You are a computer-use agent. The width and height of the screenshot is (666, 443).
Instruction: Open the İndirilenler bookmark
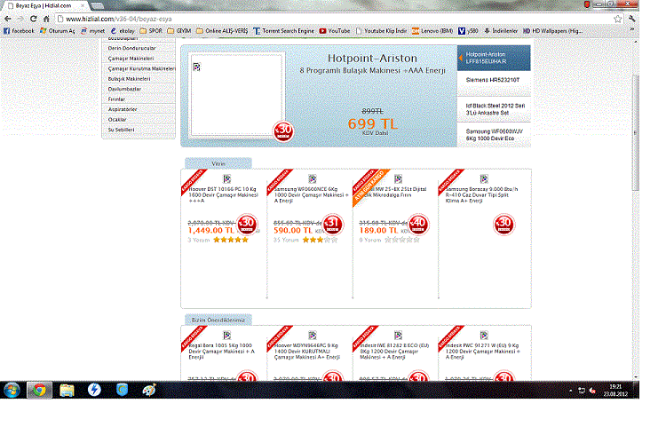[501, 31]
